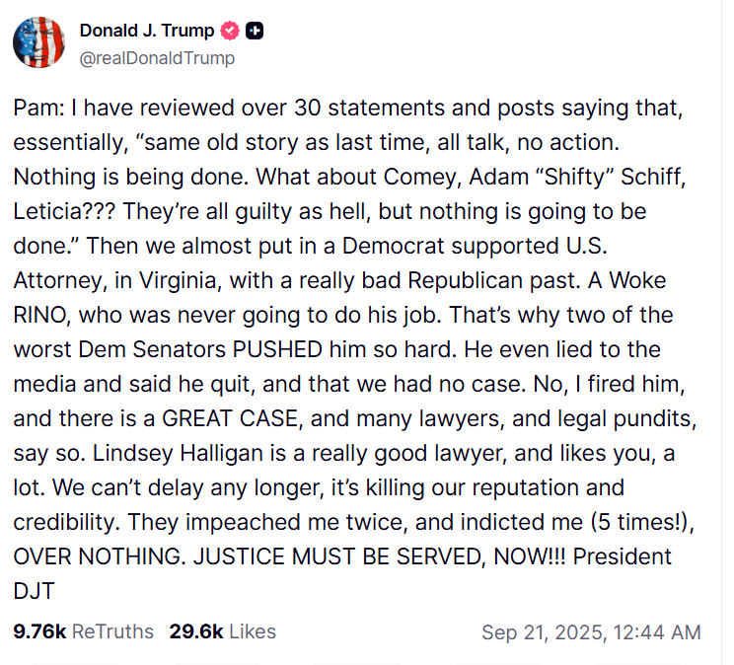The image size is (734, 665).
Task: View the 29.6k Likes count
Action: (x=196, y=631)
